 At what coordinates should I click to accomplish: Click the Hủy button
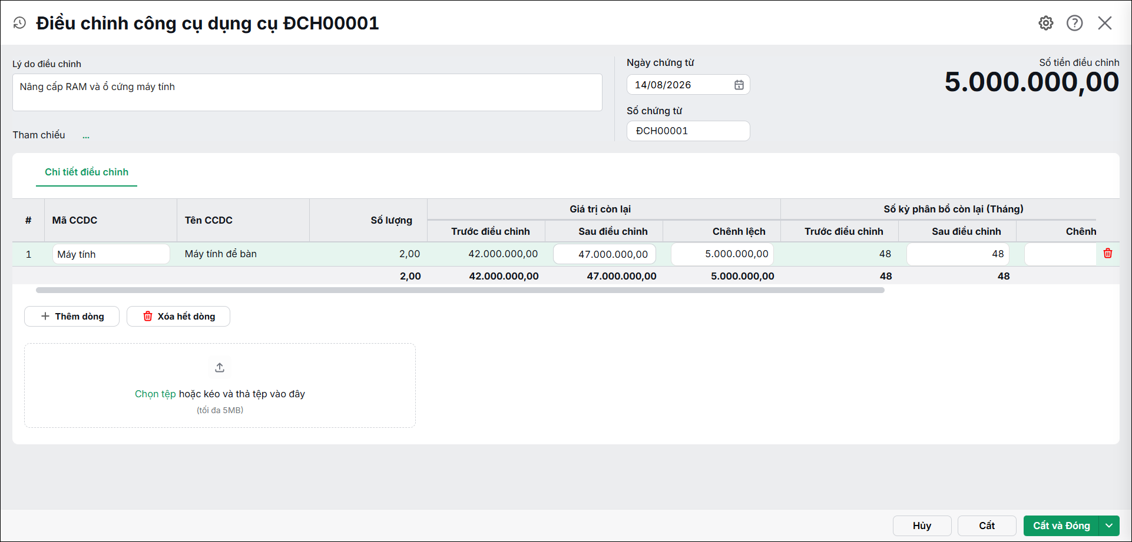click(922, 526)
